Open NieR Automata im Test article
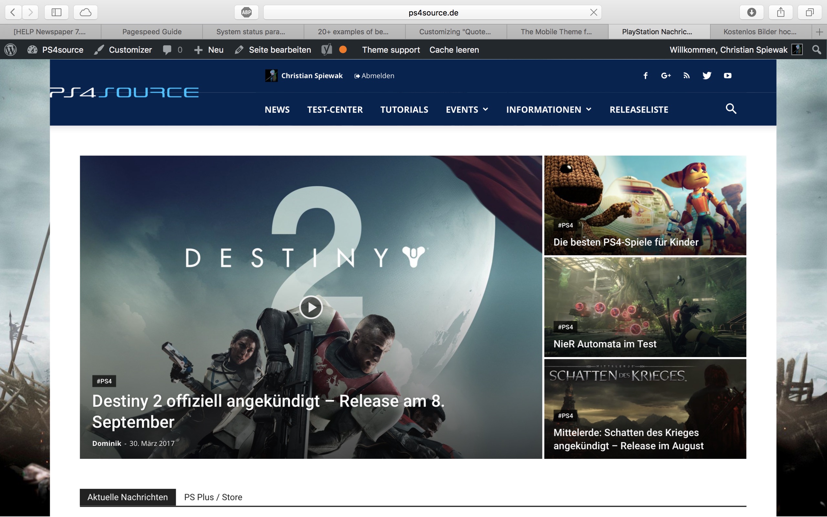Image resolution: width=827 pixels, height=517 pixels. pyautogui.click(x=605, y=344)
